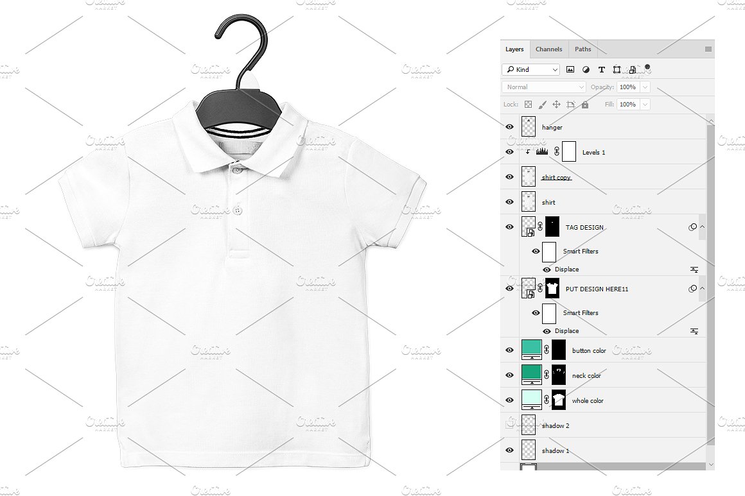Filter layers by smart object icon
745x496 pixels.
click(x=632, y=69)
